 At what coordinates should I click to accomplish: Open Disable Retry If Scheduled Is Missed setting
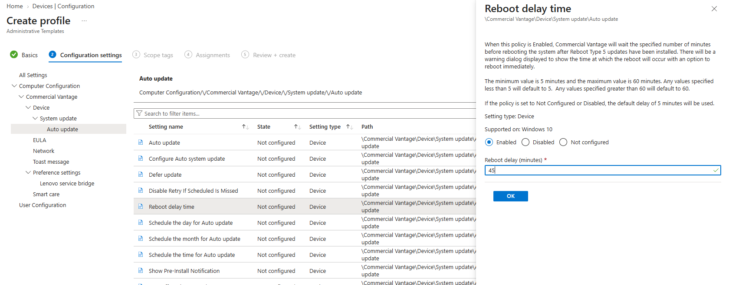tap(194, 191)
